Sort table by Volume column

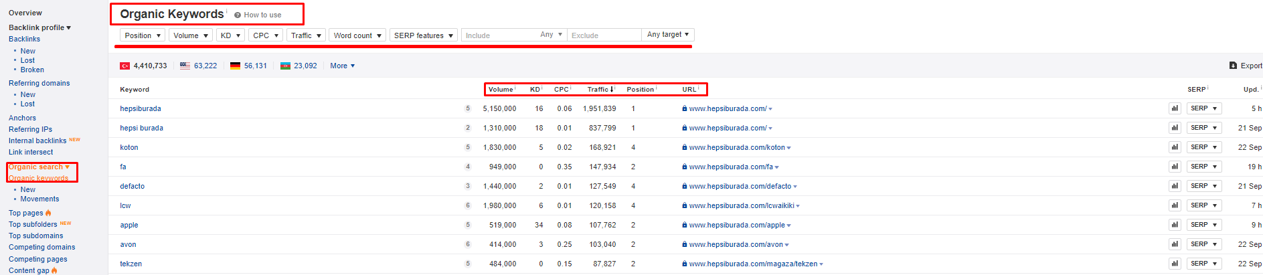(x=501, y=89)
